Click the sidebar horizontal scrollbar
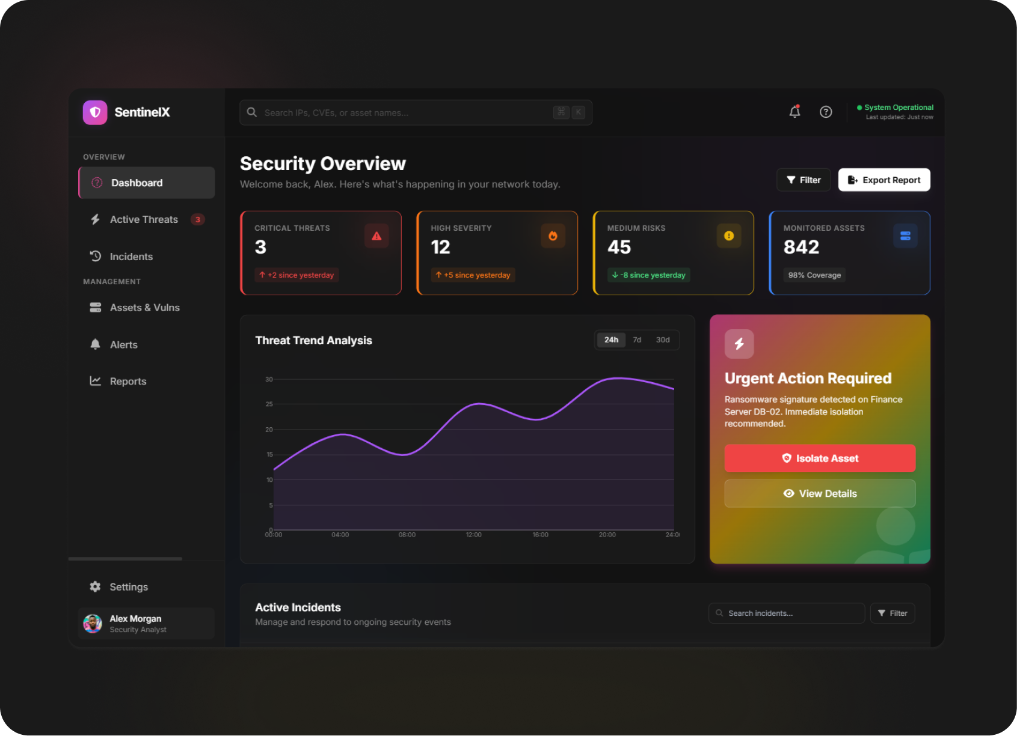The height and width of the screenshot is (736, 1017). pyautogui.click(x=125, y=559)
